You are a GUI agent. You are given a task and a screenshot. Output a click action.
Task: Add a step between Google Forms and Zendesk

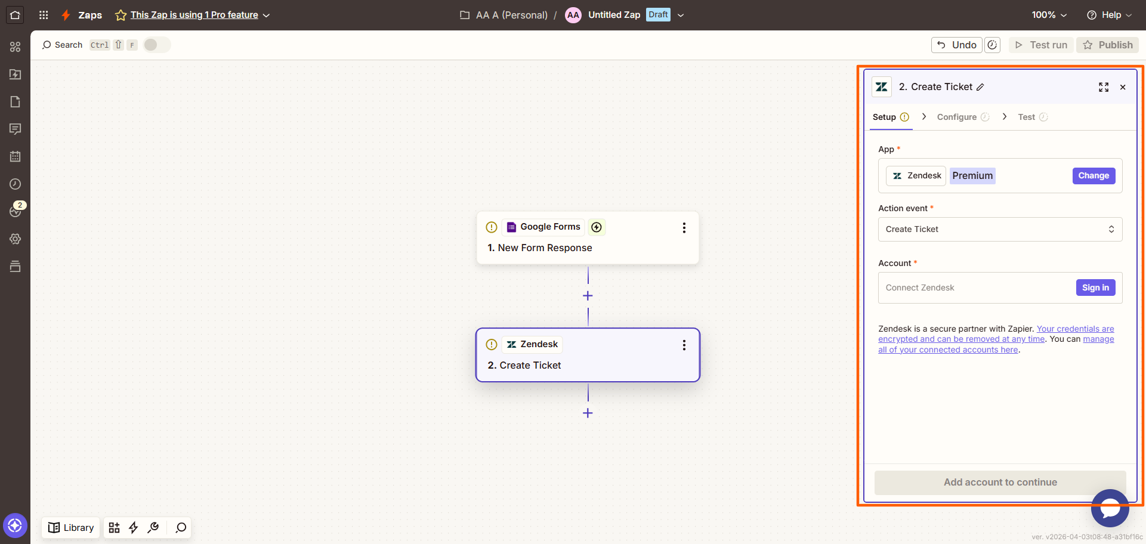tap(588, 296)
